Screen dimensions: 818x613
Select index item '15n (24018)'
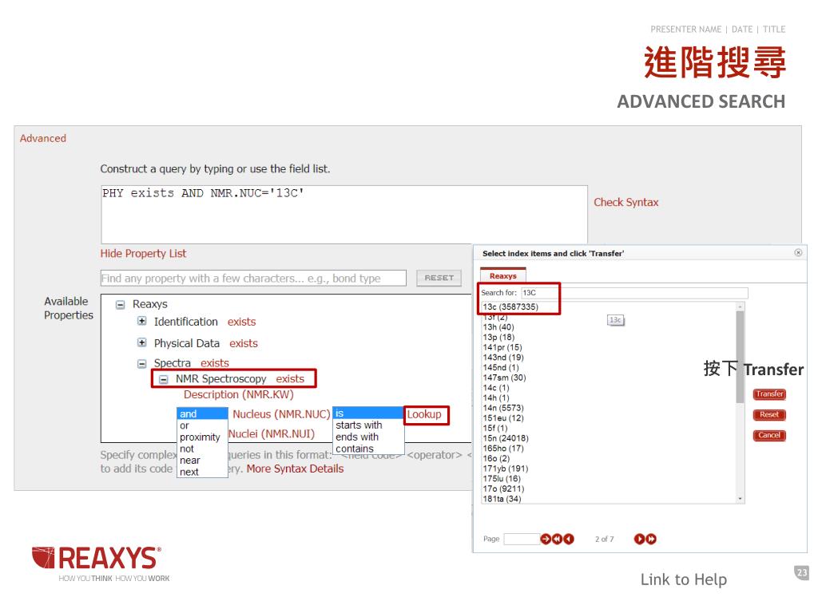tap(506, 438)
